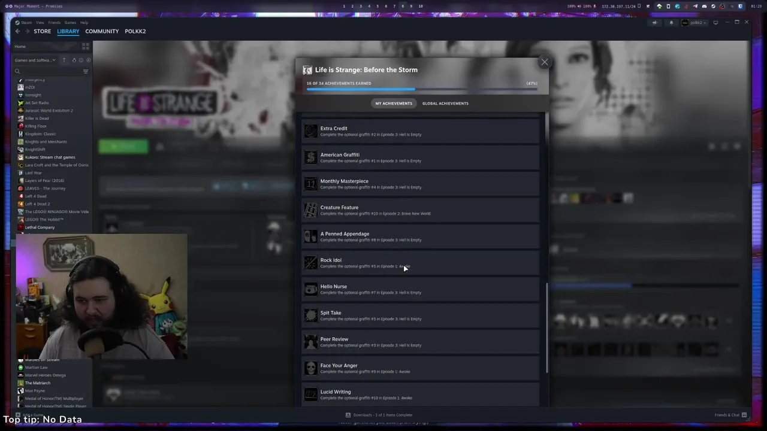Select Killer is Dead in library
Viewport: 767px width, 431px height.
pos(37,119)
